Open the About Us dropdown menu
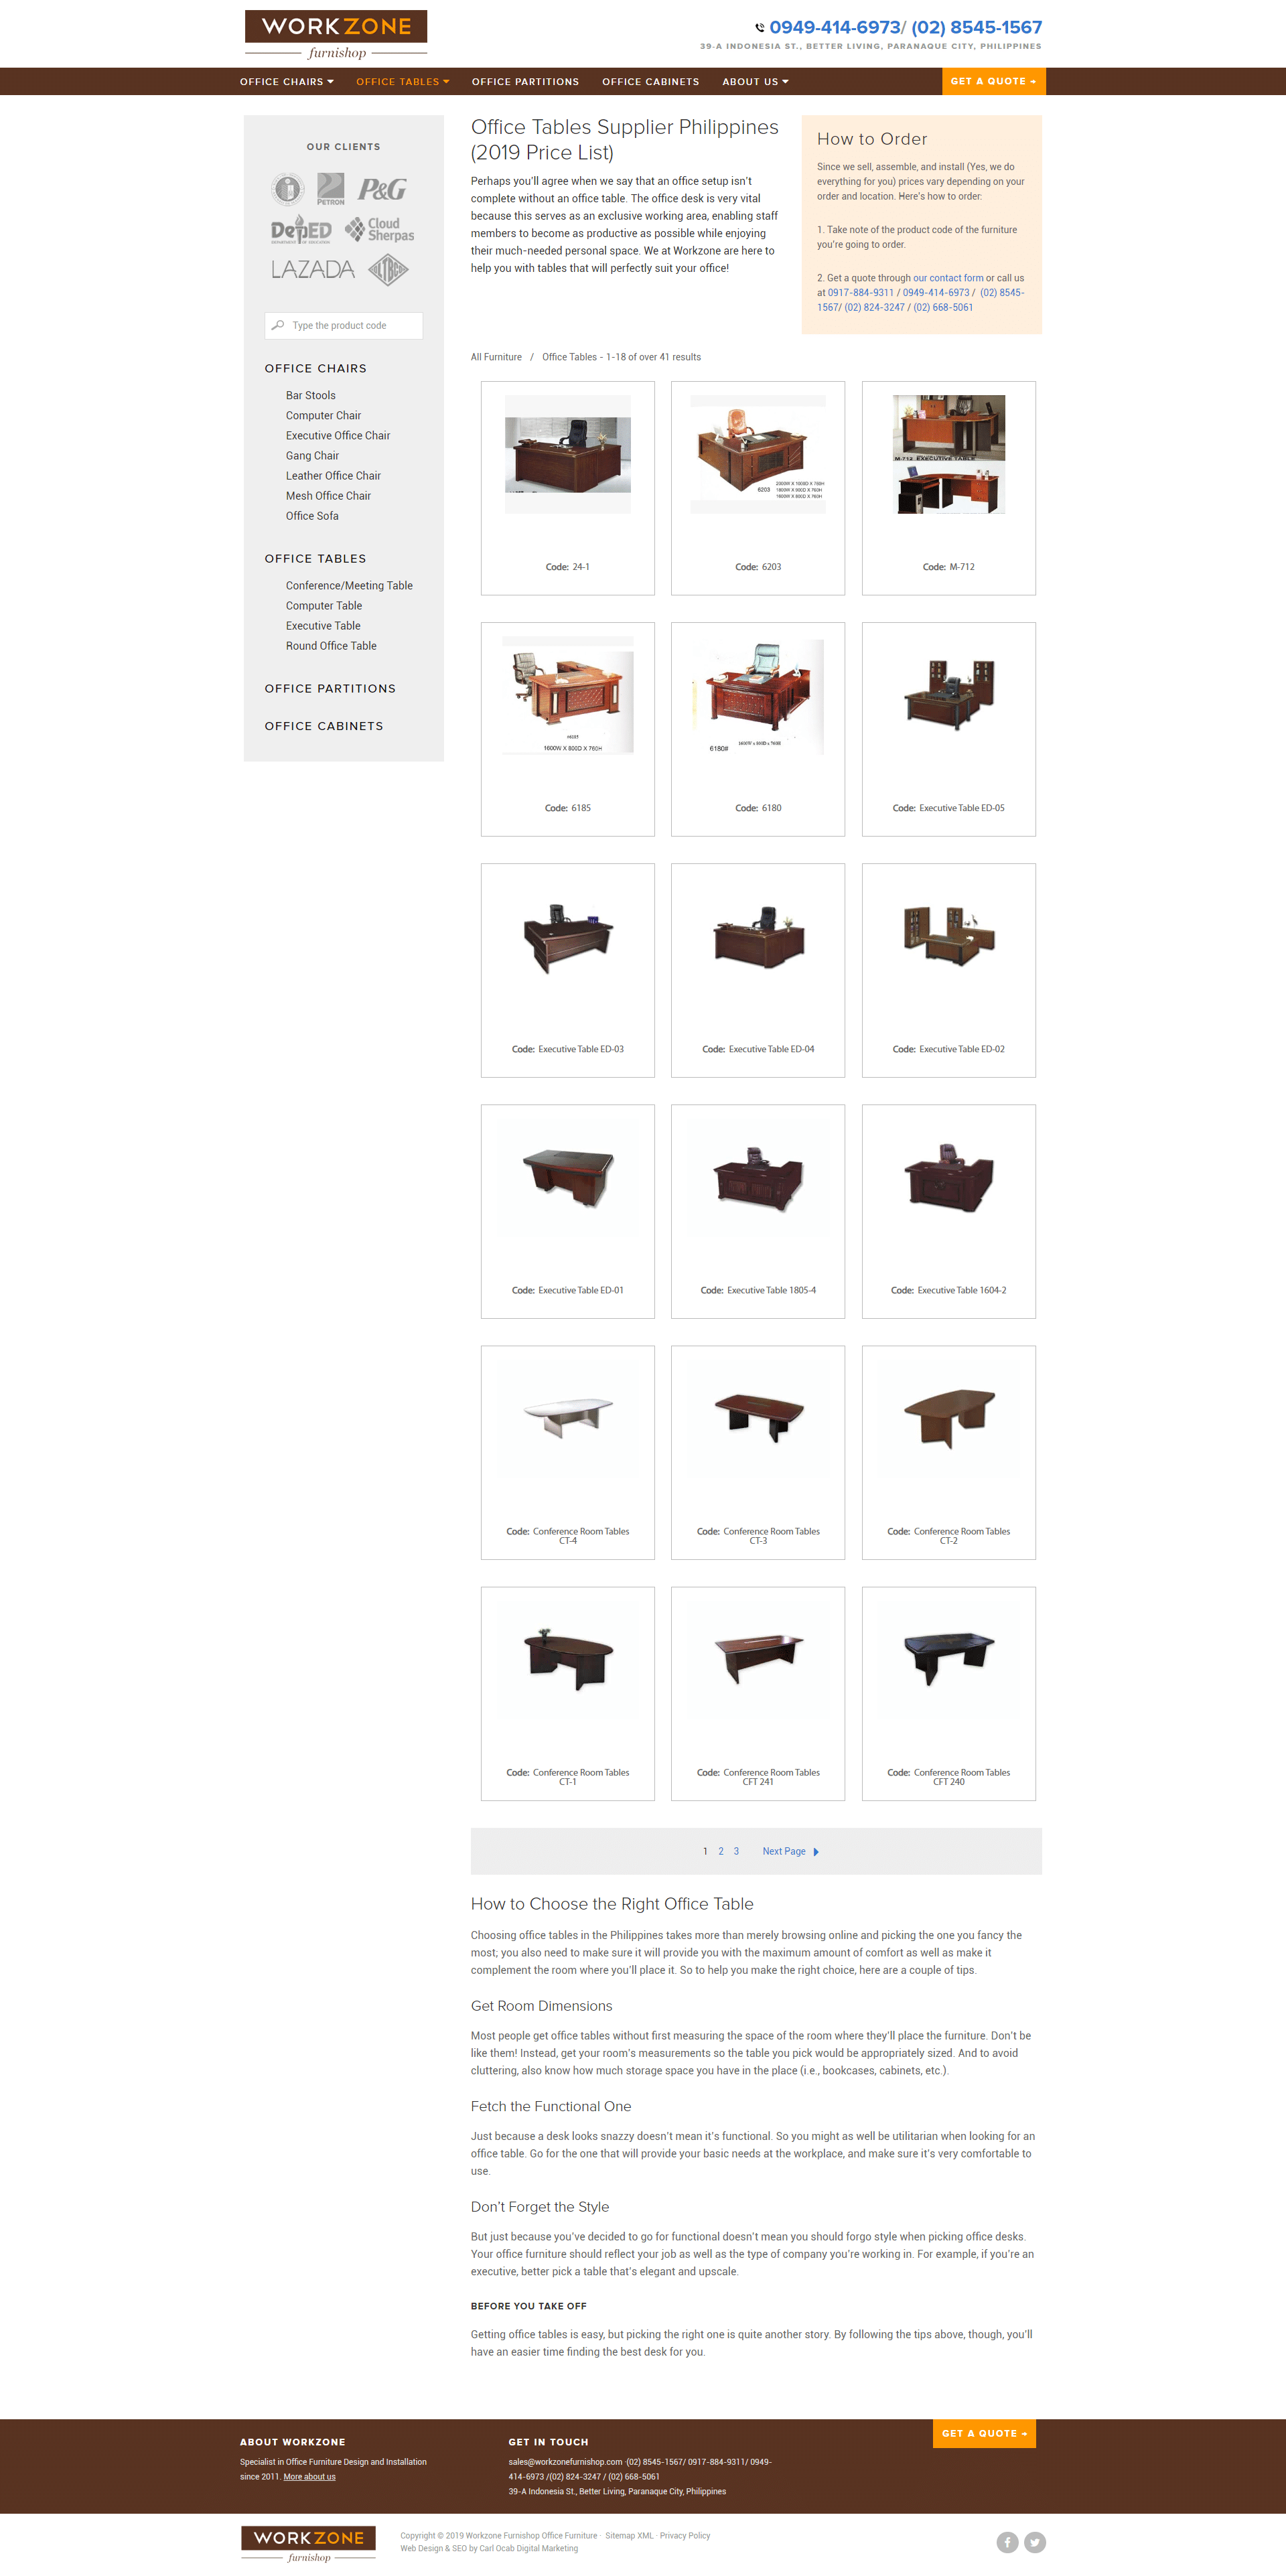 click(756, 82)
